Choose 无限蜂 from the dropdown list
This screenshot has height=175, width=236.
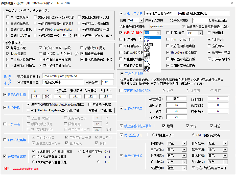152,44
